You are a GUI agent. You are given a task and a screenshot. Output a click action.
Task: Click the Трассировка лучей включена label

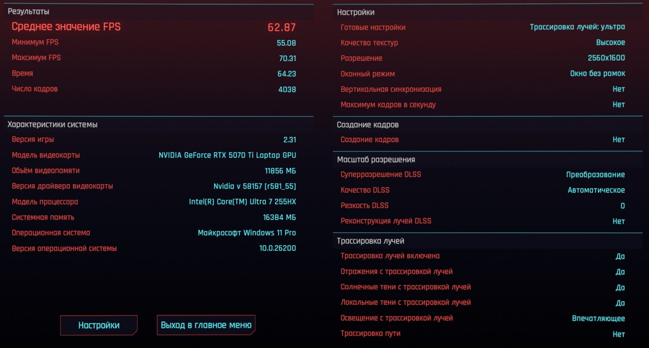point(390,256)
